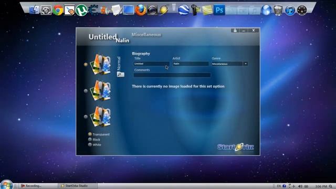Click the magnifier preview icon under Normal

[x=120, y=74]
